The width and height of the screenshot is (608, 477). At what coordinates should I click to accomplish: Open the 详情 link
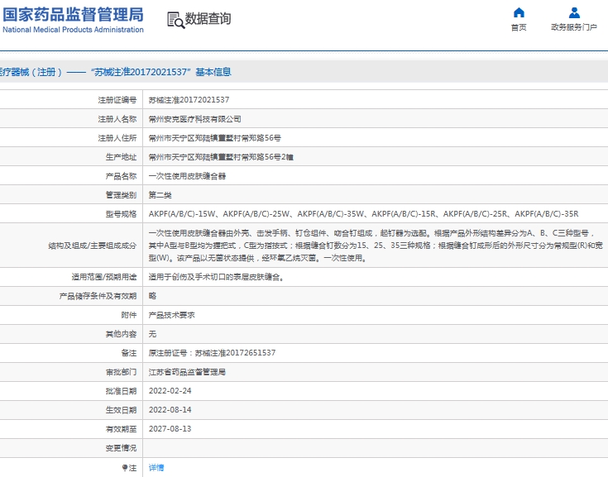click(x=156, y=468)
